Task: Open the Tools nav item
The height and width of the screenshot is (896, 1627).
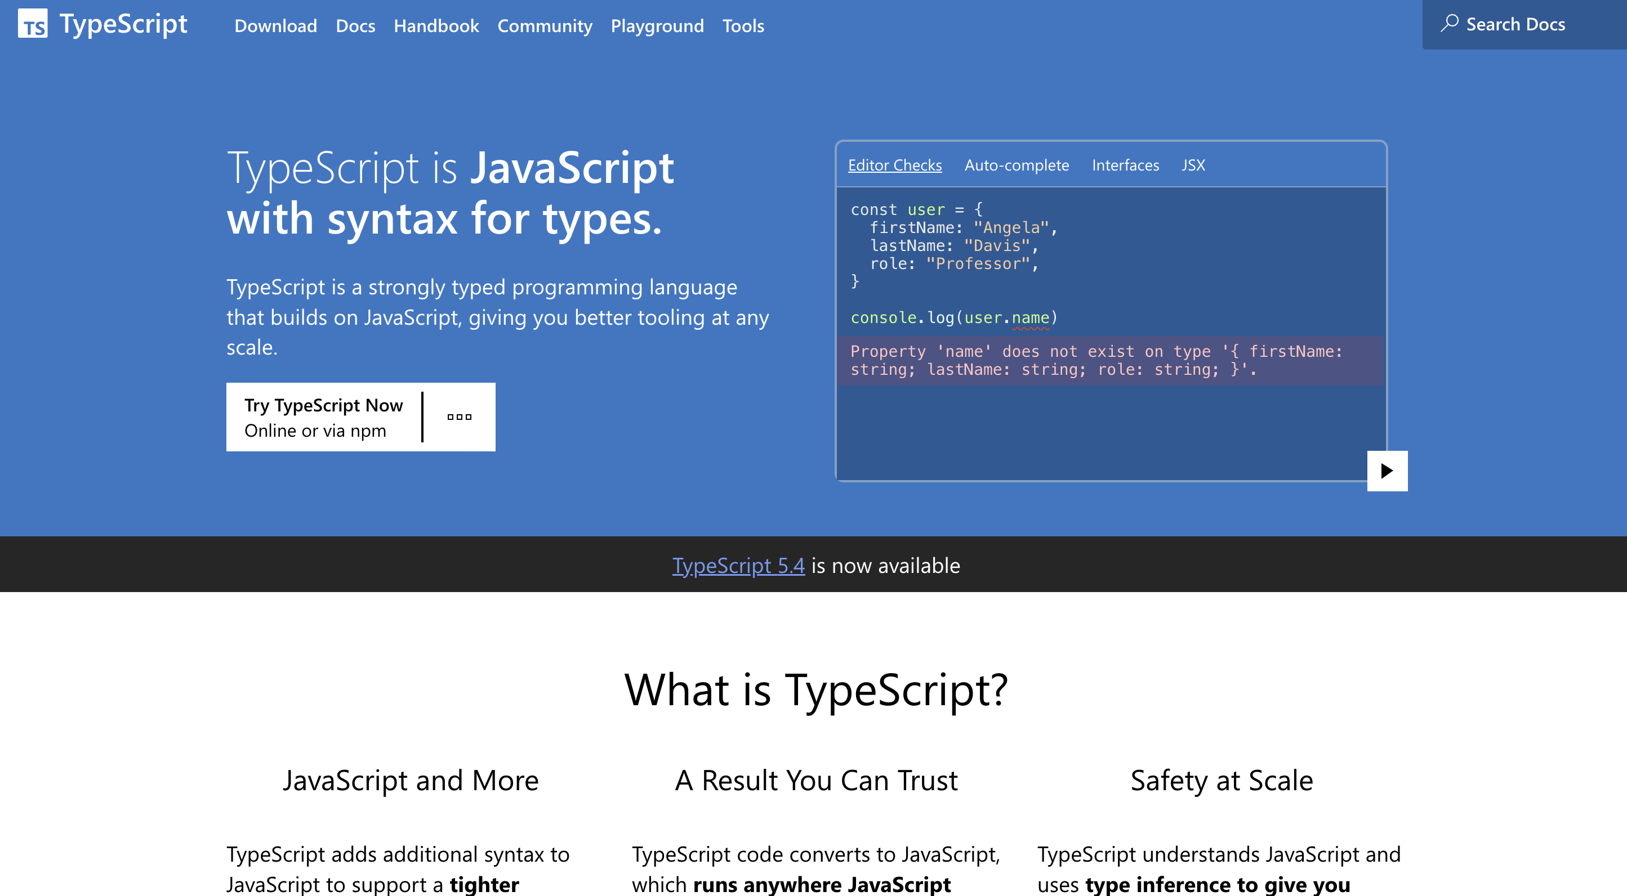Action: (x=743, y=26)
